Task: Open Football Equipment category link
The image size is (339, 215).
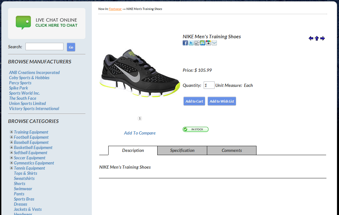Action: point(31,137)
